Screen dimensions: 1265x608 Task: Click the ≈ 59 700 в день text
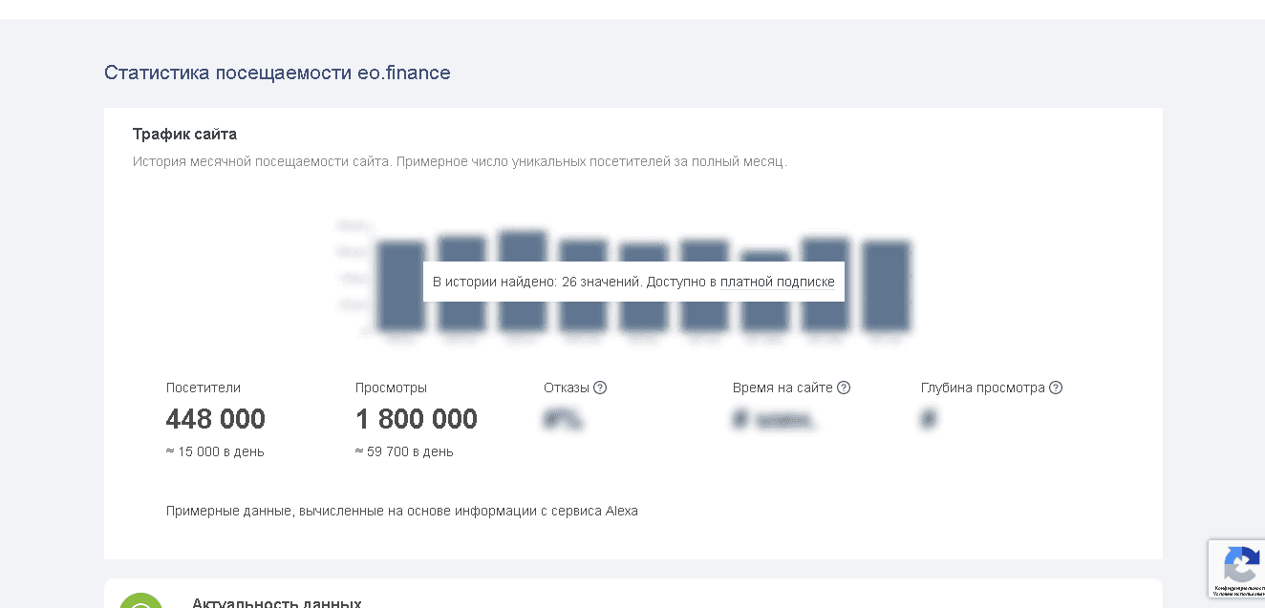pyautogui.click(x=404, y=451)
